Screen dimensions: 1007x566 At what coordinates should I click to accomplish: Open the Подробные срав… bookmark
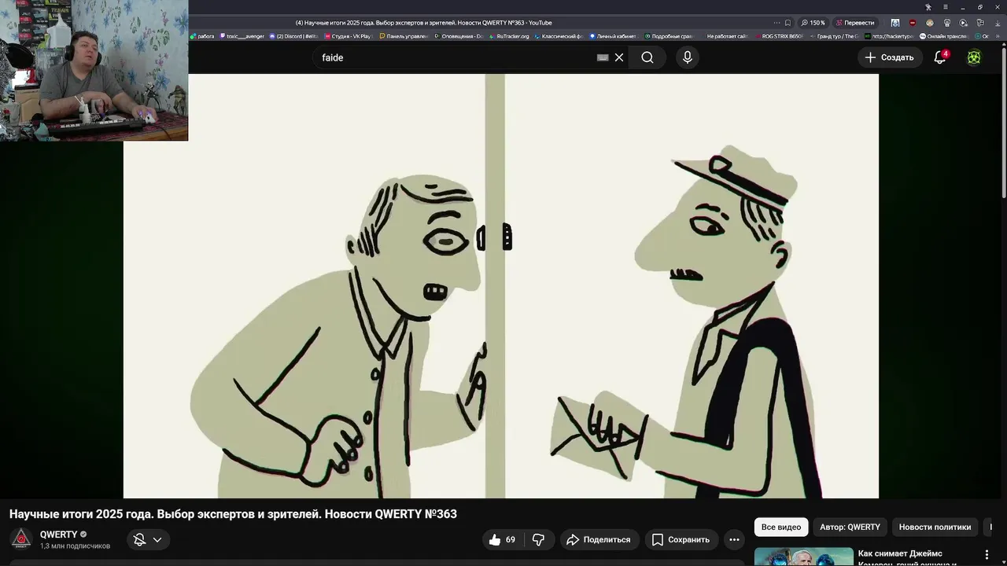click(668, 36)
